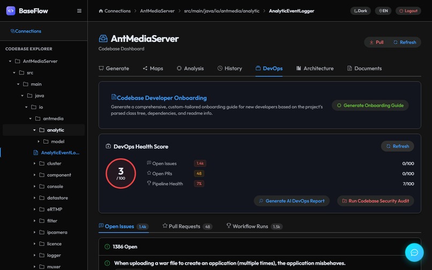Run Codebase Security Audit

point(376,201)
